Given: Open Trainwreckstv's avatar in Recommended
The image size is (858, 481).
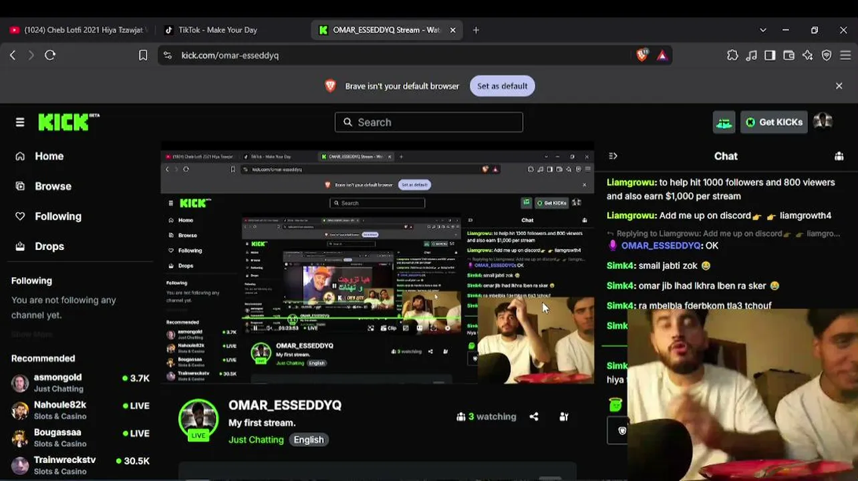Looking at the screenshot, I should [20, 466].
